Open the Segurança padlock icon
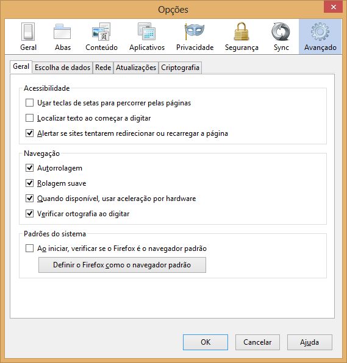Image resolution: width=347 pixels, height=363 pixels. click(241, 32)
